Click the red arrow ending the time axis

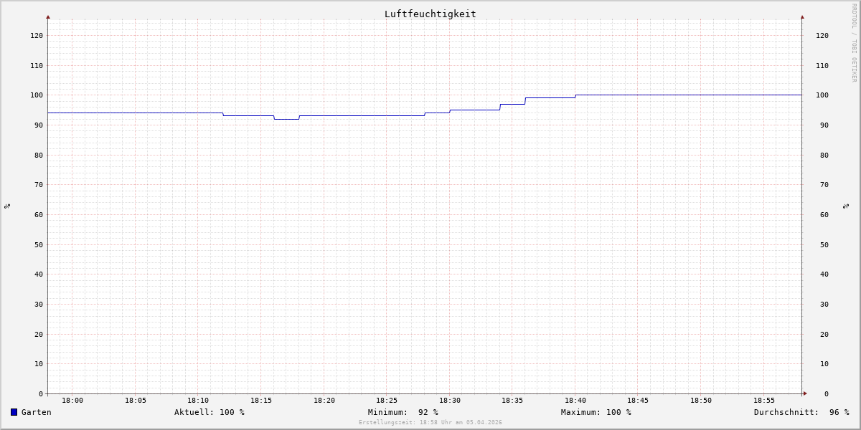point(805,393)
